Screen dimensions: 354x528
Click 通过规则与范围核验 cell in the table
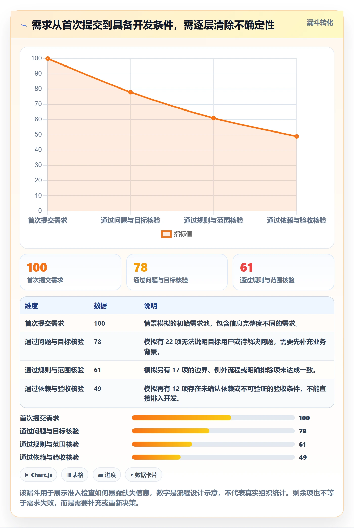54,370
